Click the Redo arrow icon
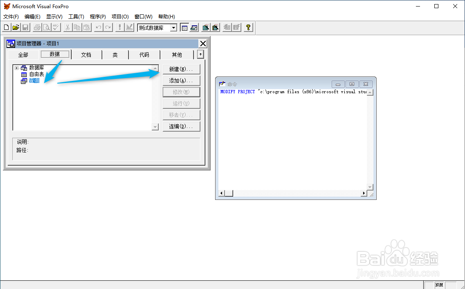 tap(108, 27)
